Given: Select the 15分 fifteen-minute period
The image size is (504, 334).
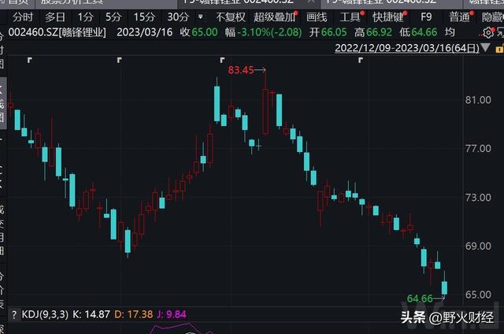Looking at the screenshot, I should pos(143,17).
